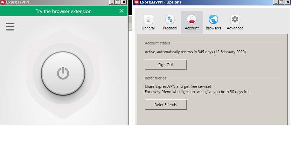Click the 'Refer friends' section label
291x161 pixels.
pos(155,78)
